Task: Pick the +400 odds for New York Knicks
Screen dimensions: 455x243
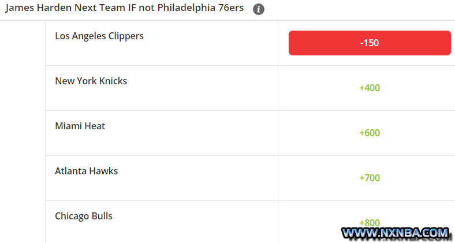Action: tap(370, 88)
